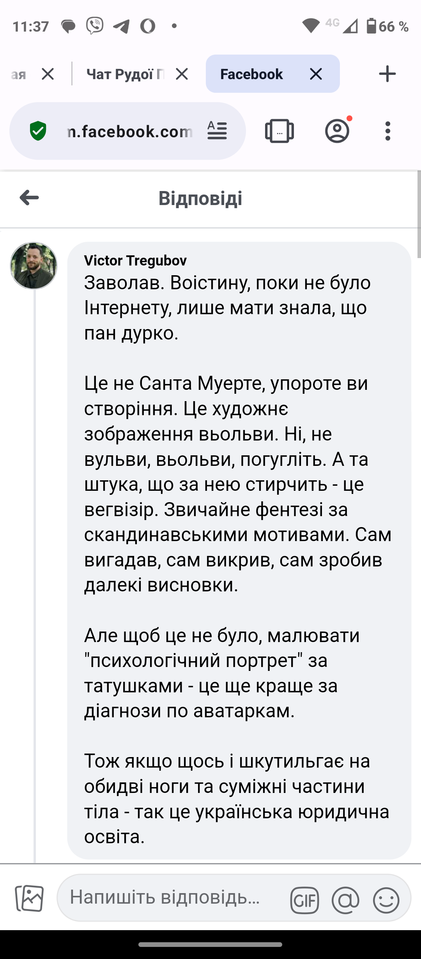This screenshot has width=421, height=959.
Task: Open the tab switcher icon
Action: pyautogui.click(x=279, y=131)
